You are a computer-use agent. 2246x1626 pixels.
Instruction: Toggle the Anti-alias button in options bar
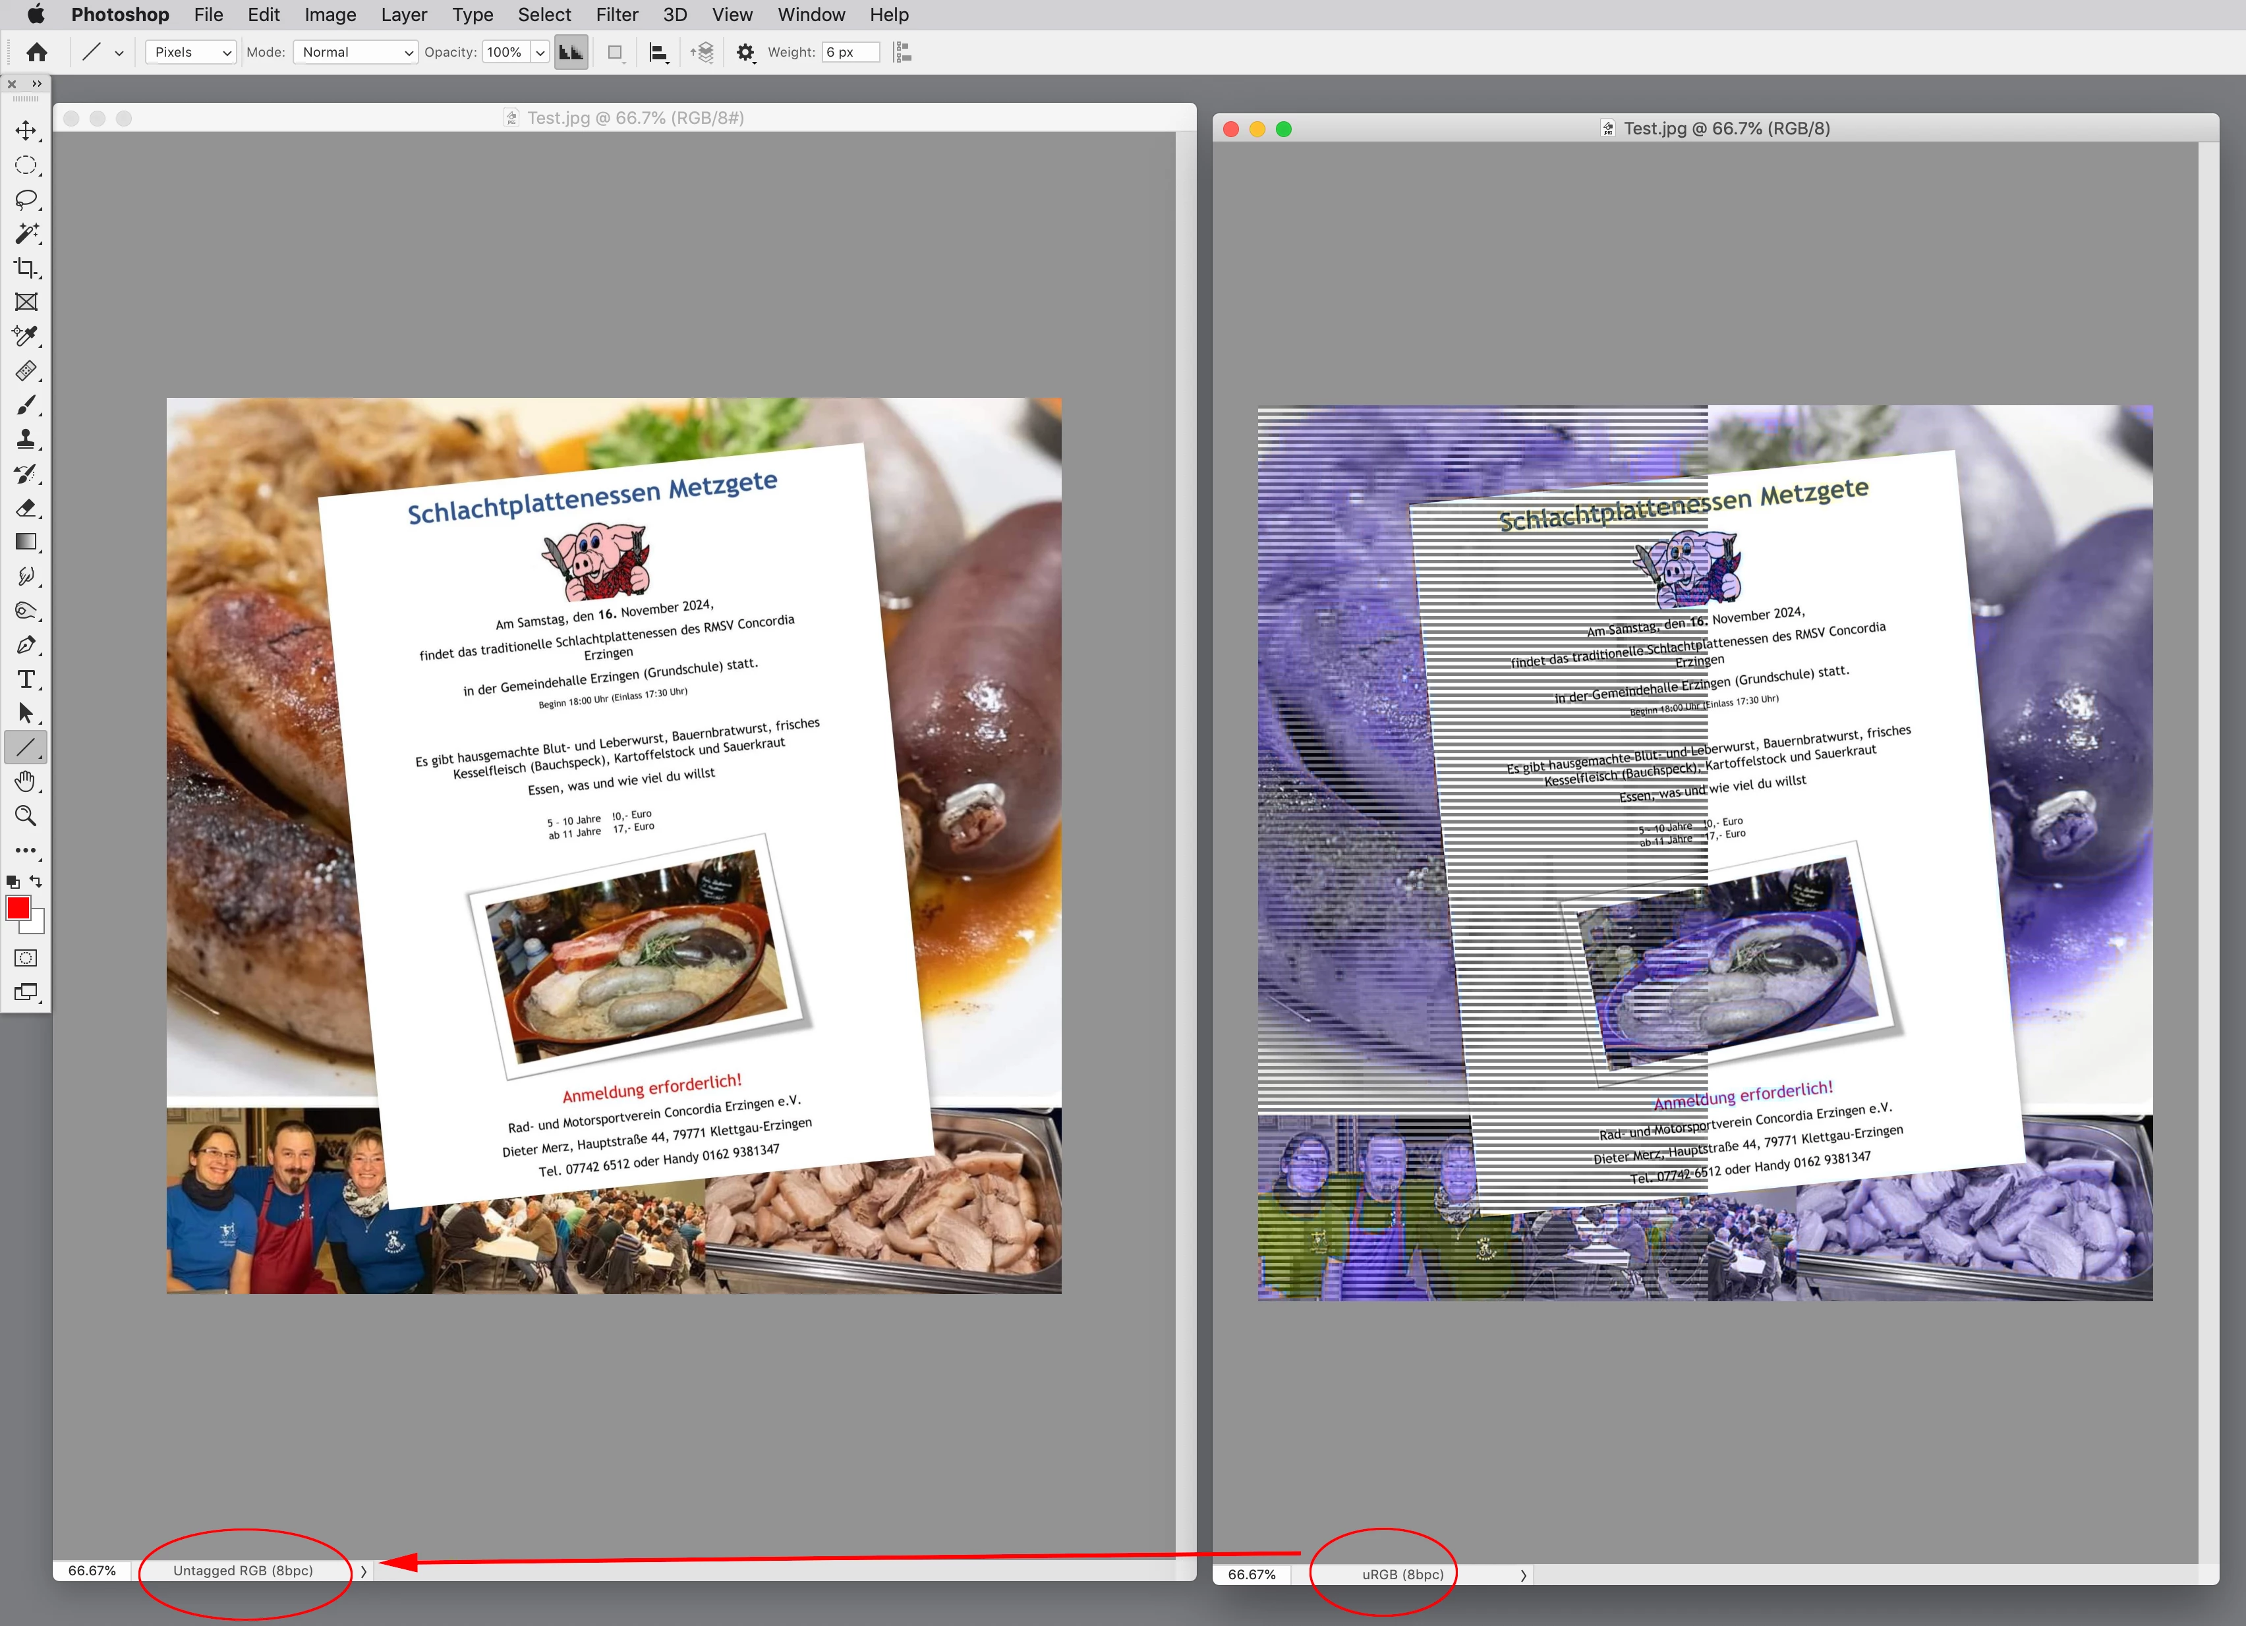pos(571,53)
